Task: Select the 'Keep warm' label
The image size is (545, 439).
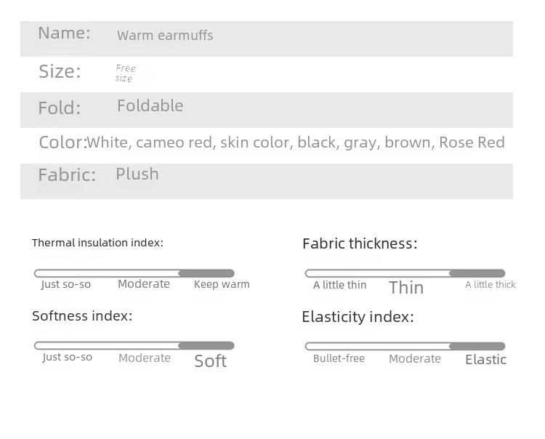Action: [222, 284]
